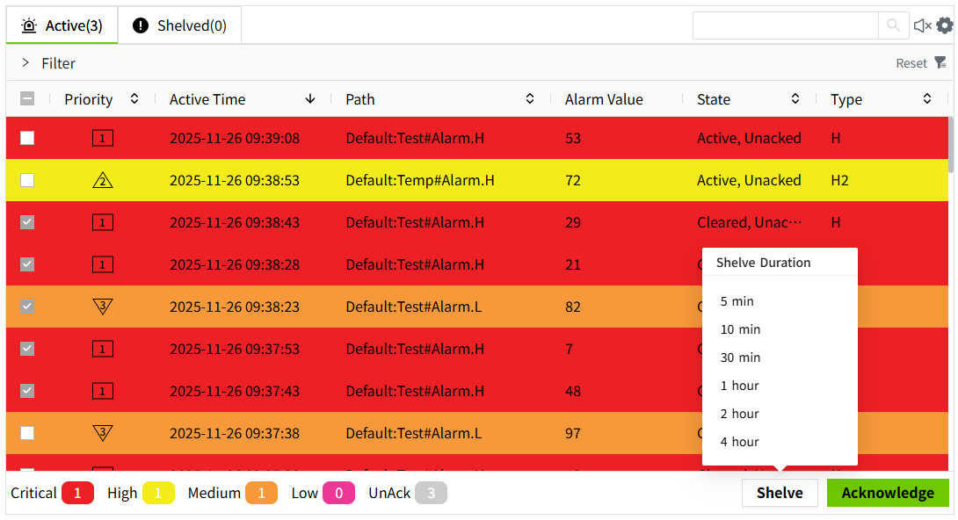
Task: Select 4 hour shelve duration
Action: click(739, 442)
